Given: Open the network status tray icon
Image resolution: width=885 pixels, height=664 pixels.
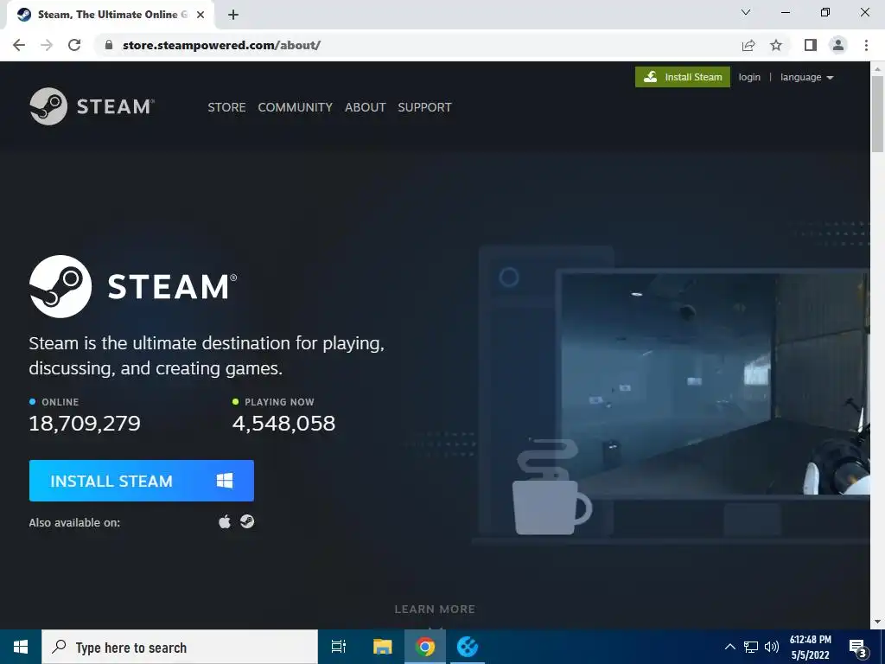Looking at the screenshot, I should pos(751,647).
